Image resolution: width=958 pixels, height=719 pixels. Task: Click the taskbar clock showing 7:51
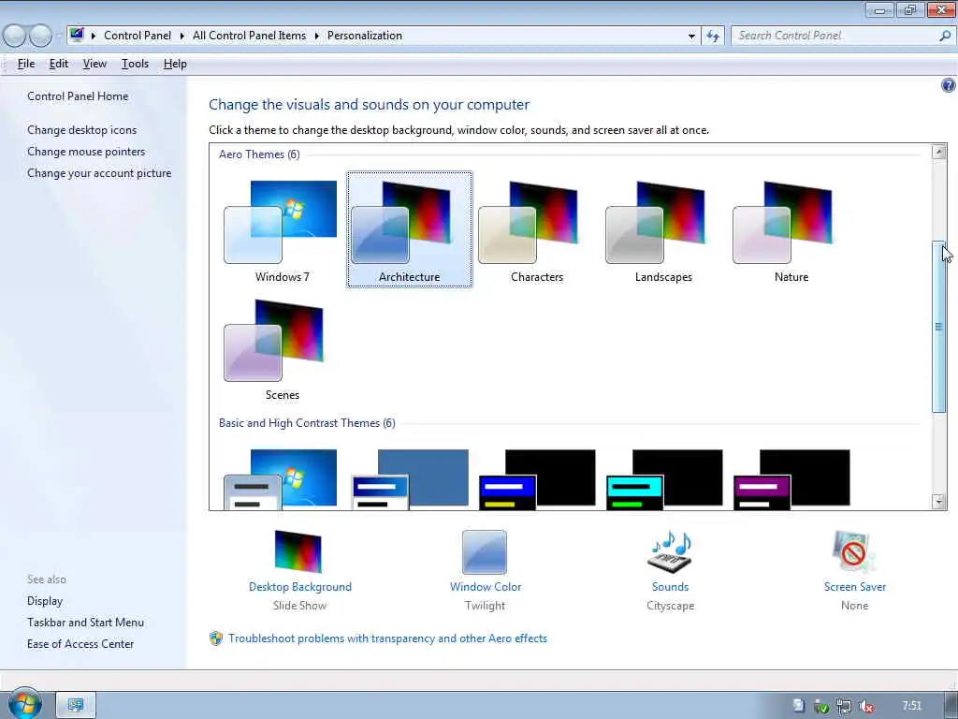(x=911, y=706)
